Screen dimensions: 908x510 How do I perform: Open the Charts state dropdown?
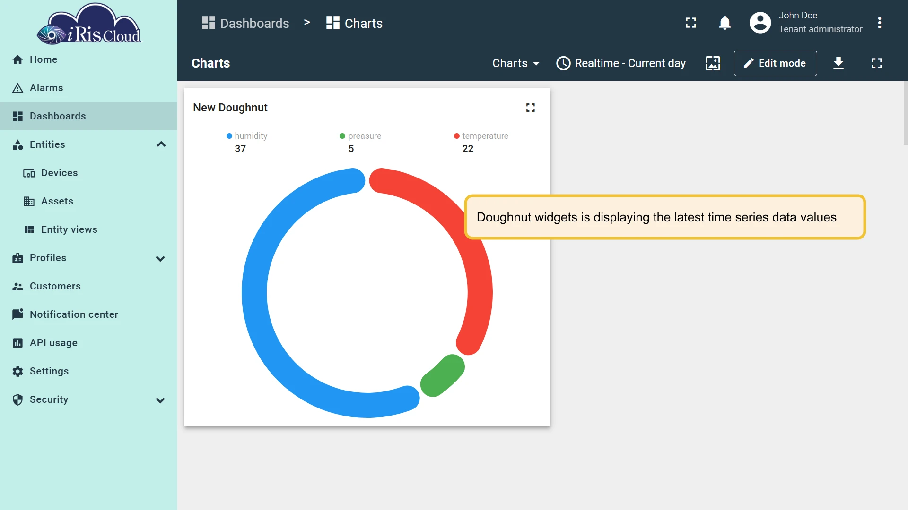516,63
